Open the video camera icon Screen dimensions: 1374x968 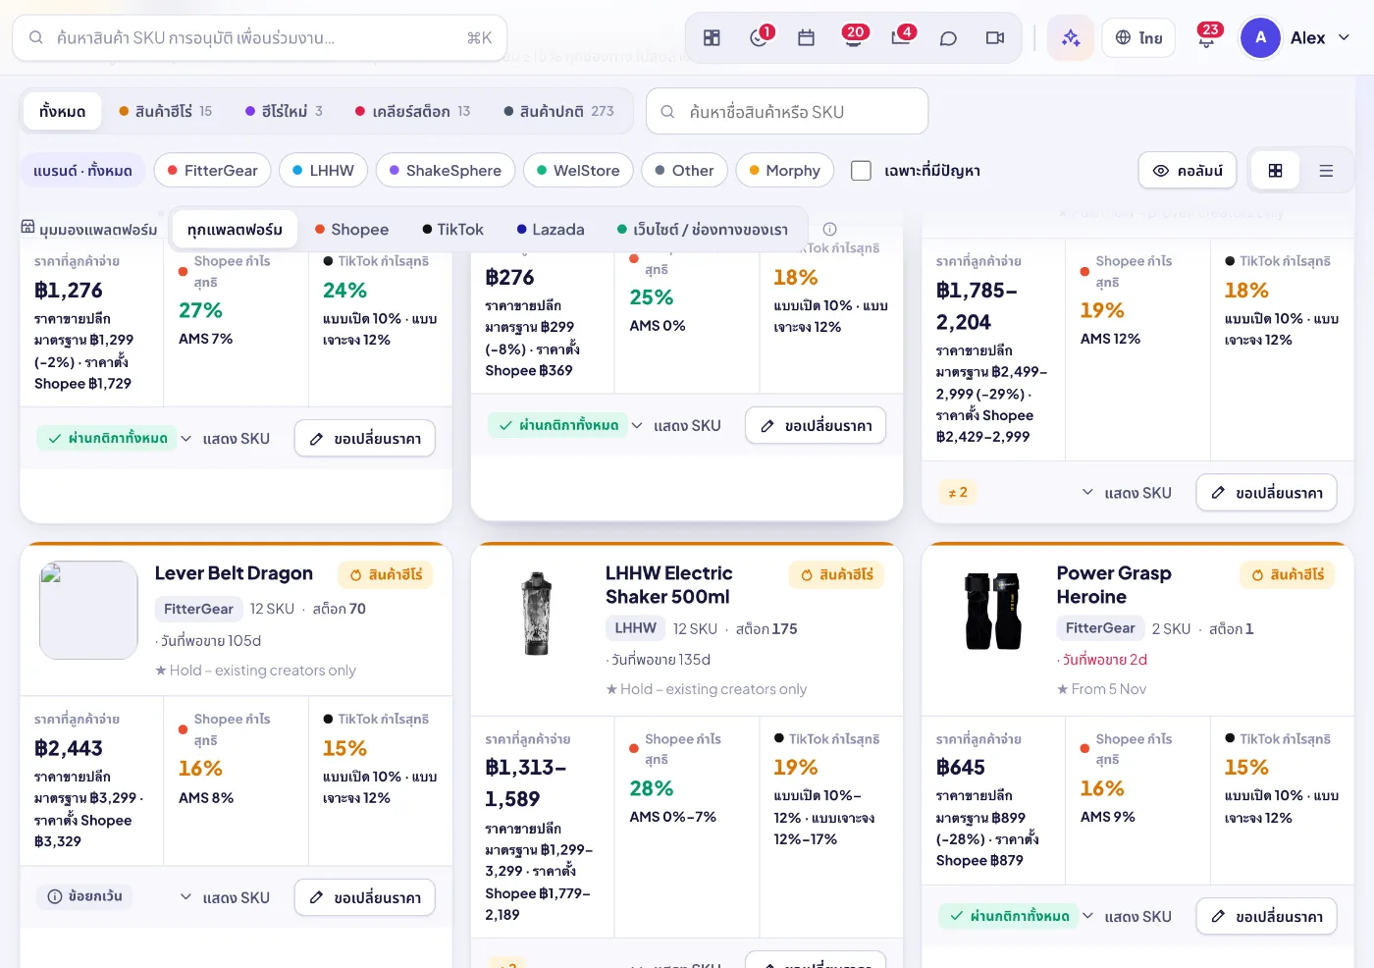pyautogui.click(x=994, y=37)
